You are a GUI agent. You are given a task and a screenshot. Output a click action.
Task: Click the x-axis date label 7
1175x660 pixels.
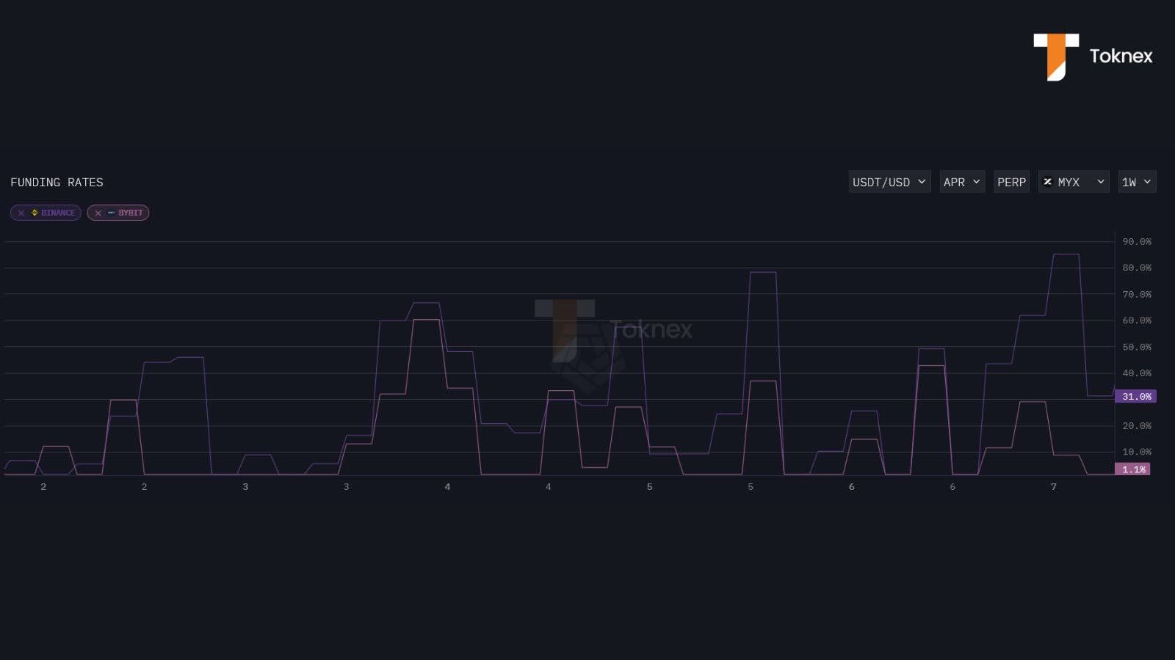pyautogui.click(x=1053, y=487)
